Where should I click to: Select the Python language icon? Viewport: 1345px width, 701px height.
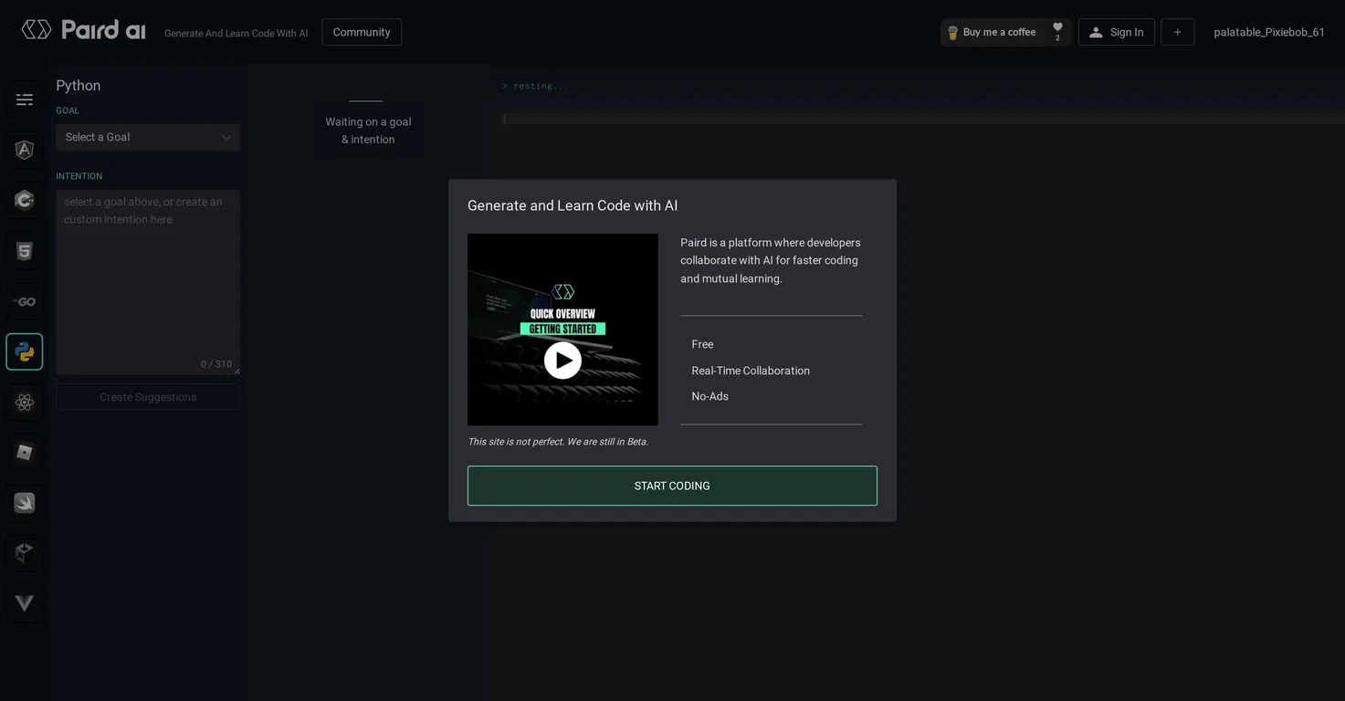[x=25, y=351]
